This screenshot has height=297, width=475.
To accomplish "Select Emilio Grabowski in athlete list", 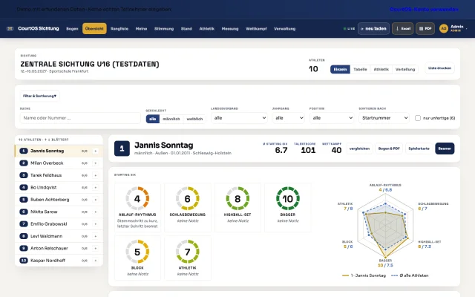I will pos(59,224).
